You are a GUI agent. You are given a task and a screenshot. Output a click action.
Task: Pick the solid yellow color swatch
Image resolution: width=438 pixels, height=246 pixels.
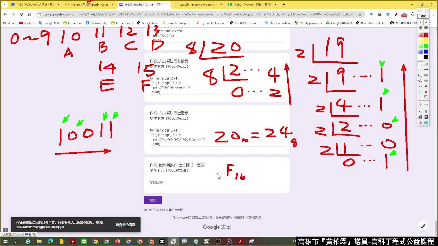point(426,41)
